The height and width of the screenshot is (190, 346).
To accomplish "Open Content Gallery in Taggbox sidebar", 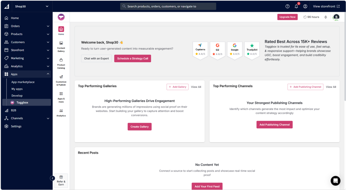I will point(61,46).
